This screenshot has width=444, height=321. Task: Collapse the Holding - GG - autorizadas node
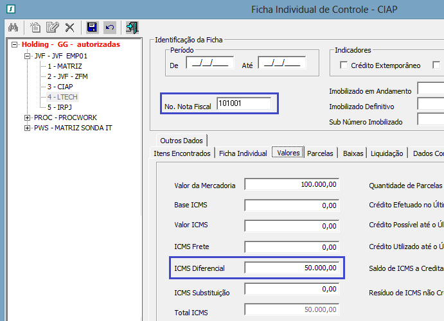[15, 45]
